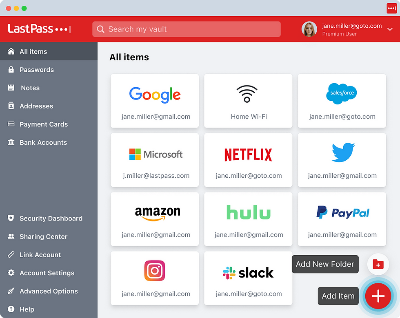
Task: Open the Security Dashboard link
Action: click(x=49, y=218)
